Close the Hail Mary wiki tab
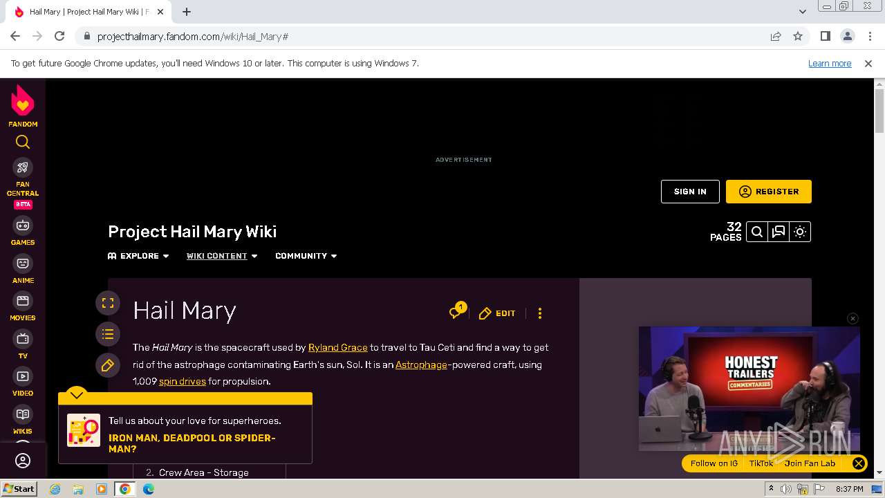Image resolution: width=885 pixels, height=498 pixels. (x=160, y=12)
